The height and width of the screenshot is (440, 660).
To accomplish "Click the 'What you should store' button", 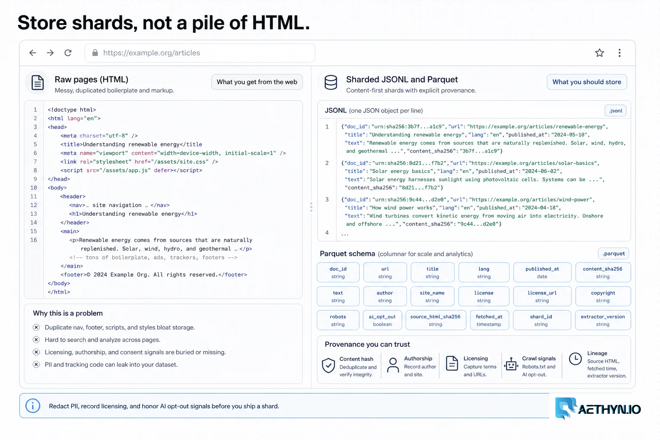I will [x=587, y=82].
